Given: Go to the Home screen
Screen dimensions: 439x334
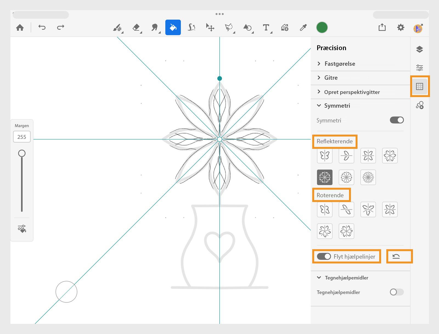Looking at the screenshot, I should tap(20, 27).
